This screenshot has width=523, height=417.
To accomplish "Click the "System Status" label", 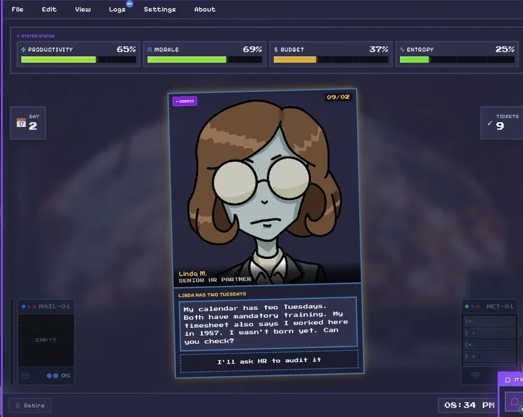I will point(38,36).
